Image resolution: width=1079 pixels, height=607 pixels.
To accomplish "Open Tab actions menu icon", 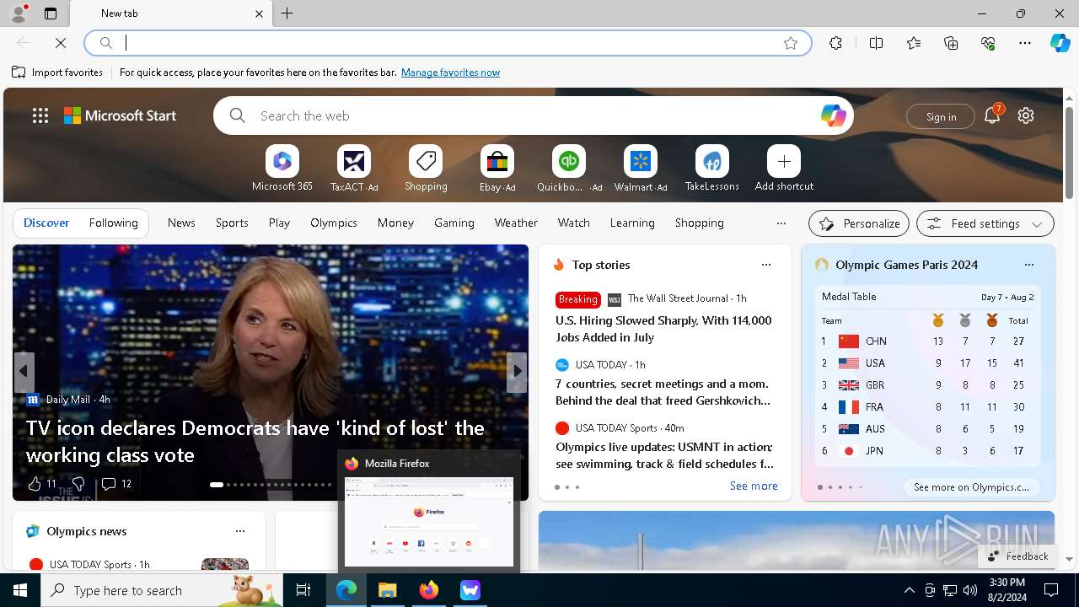I will click(51, 13).
